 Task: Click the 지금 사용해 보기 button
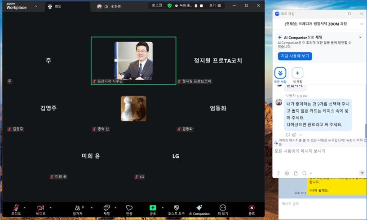295,56
